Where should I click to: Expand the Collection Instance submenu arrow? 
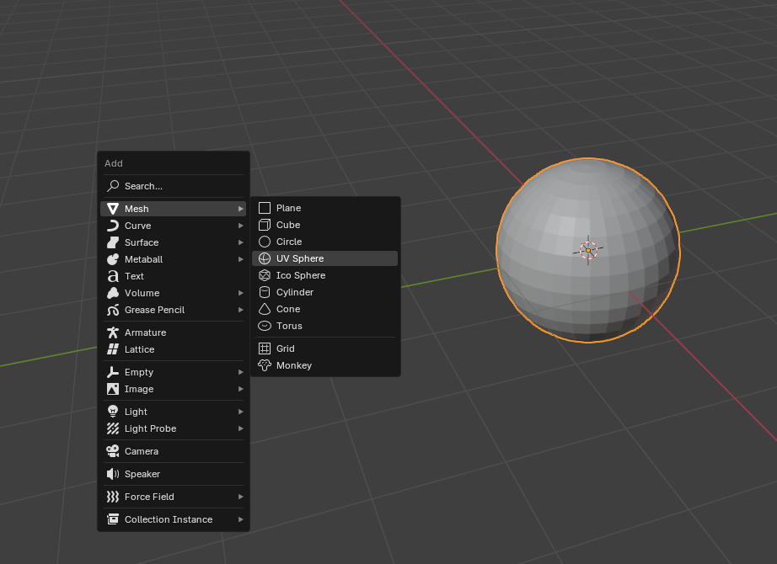(240, 520)
